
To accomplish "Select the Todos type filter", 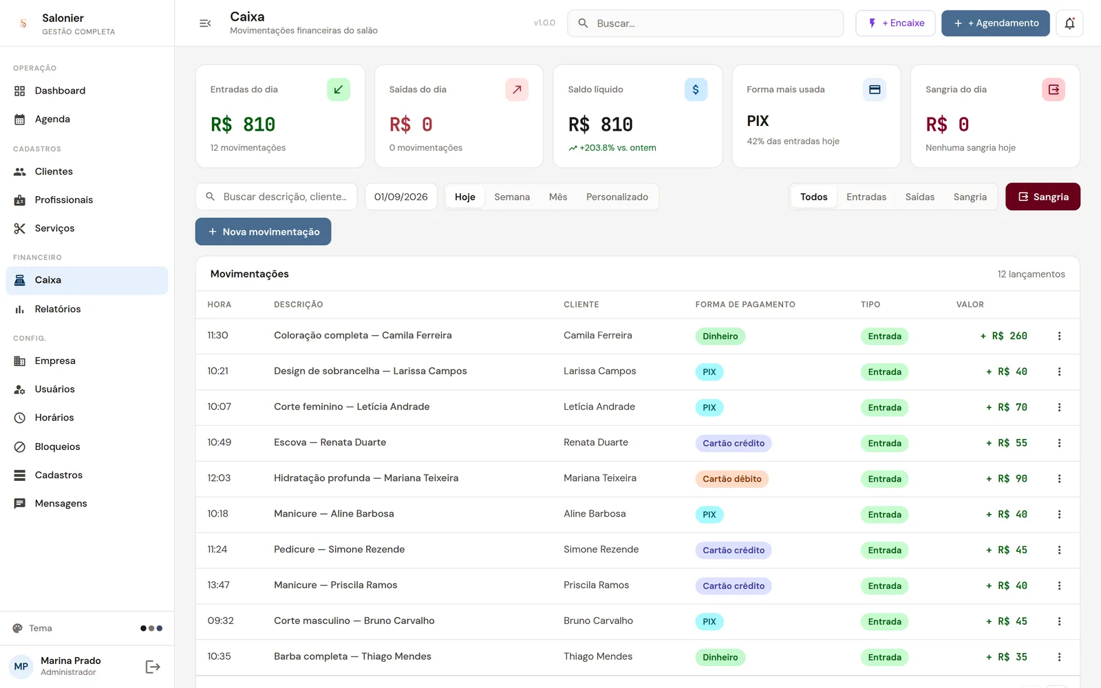I will coord(814,197).
